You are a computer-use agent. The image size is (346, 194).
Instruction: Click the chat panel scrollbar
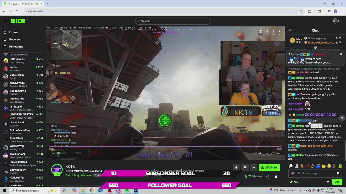pos(345,151)
